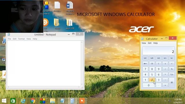The image size is (185, 104).
Task: Open Notepad File menu
Action: point(9,39)
